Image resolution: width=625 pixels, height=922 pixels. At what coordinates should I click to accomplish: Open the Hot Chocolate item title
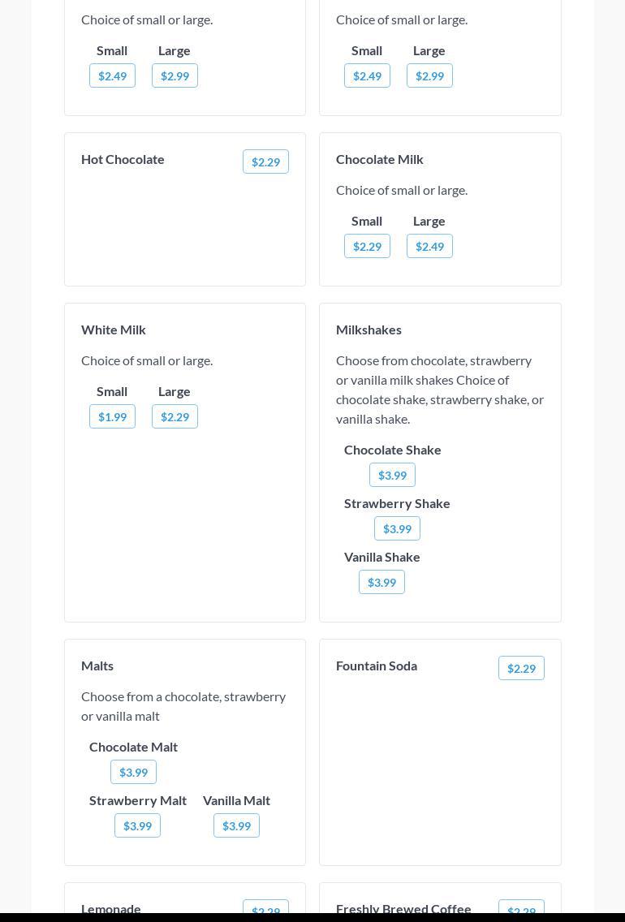point(123,159)
